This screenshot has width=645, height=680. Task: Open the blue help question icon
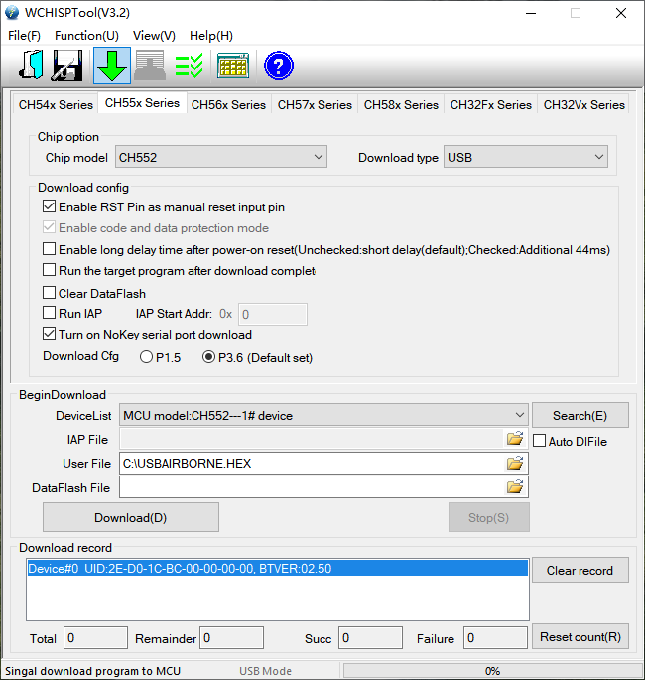pyautogui.click(x=279, y=66)
